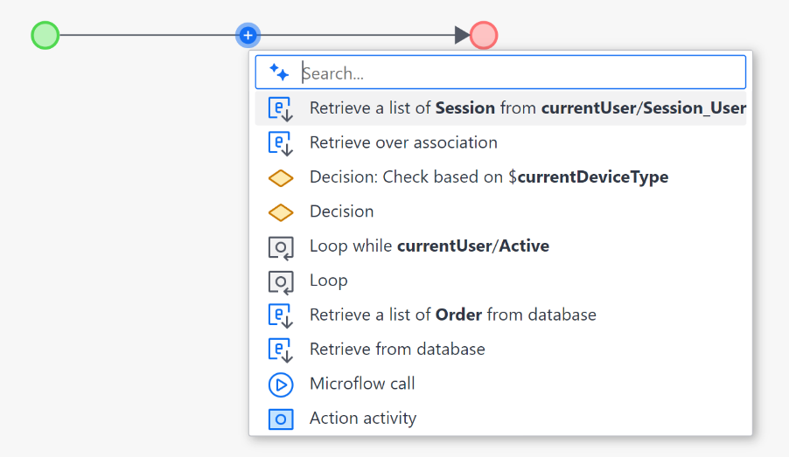Select Retrieve a list of Order from database
Viewport: 789px width, 457px height.
(500, 315)
